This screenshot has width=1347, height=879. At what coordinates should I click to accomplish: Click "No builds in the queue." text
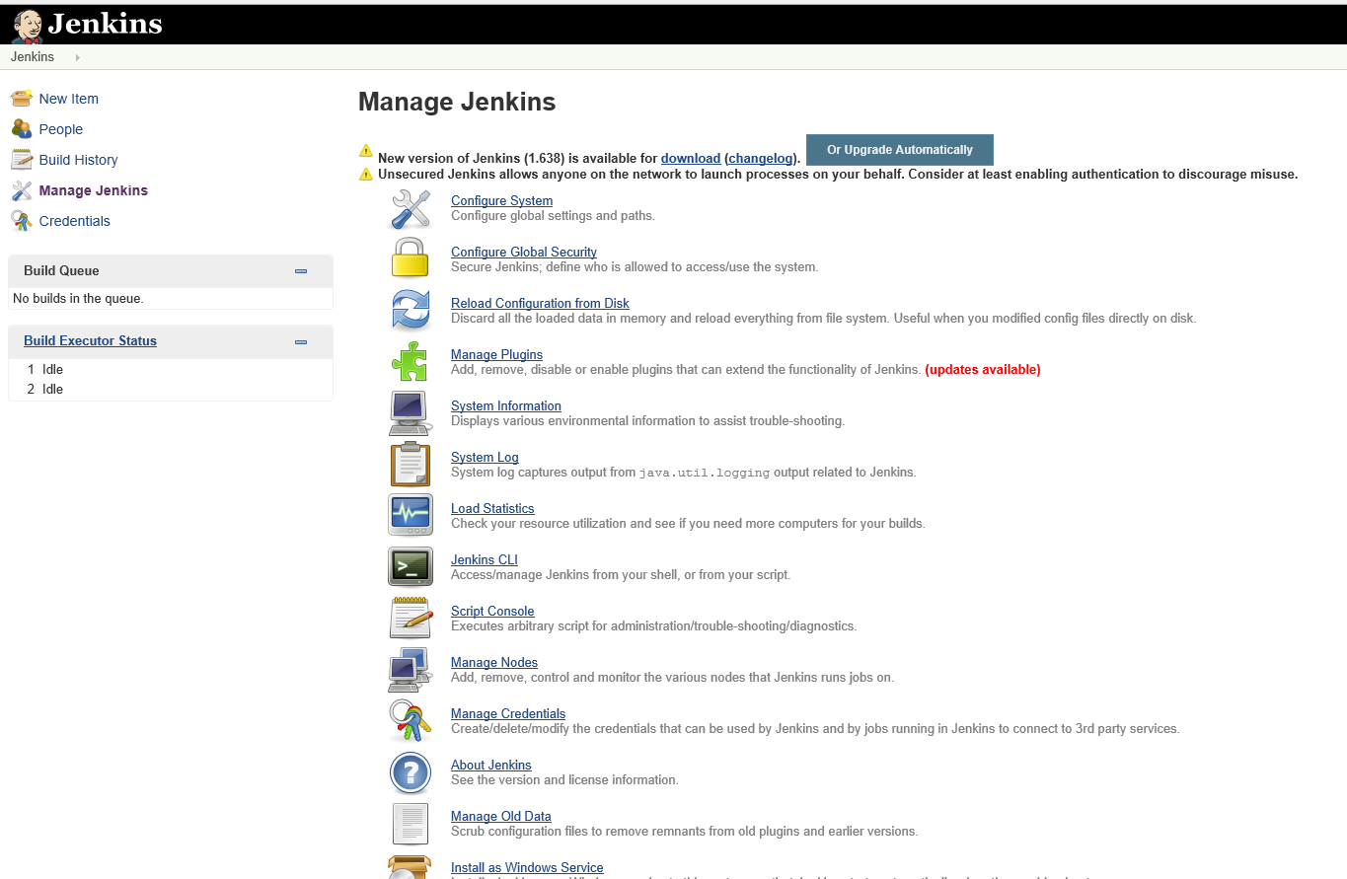pyautogui.click(x=78, y=298)
